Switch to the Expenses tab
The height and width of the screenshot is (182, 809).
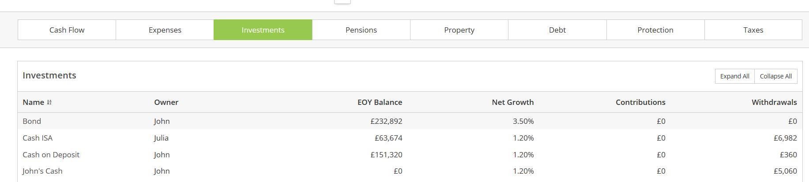165,30
